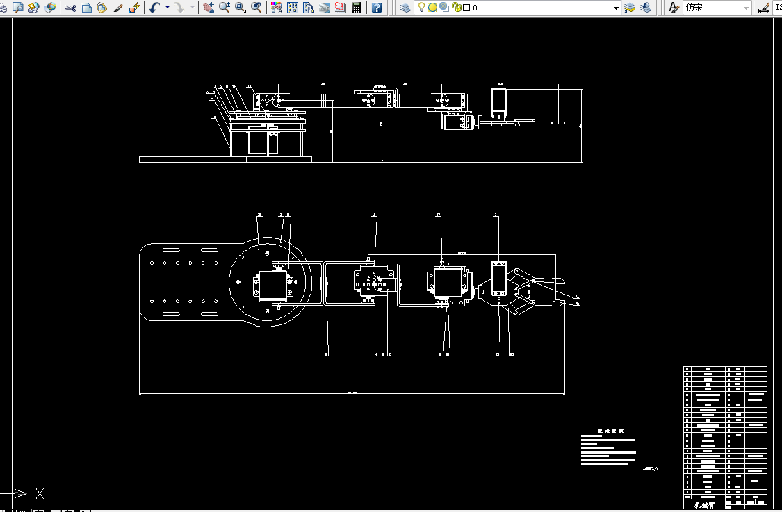Open the Block Editor lightning icon
The image size is (782, 512).
(x=133, y=8)
